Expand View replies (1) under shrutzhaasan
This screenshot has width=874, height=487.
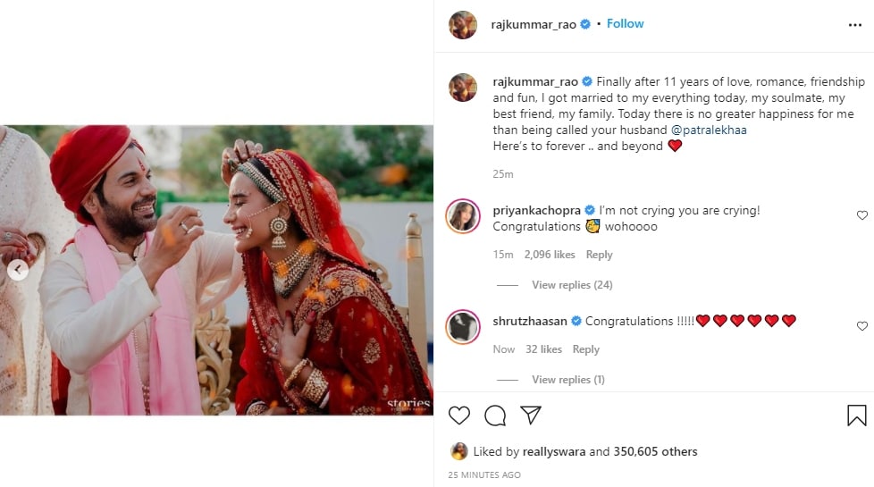point(568,380)
